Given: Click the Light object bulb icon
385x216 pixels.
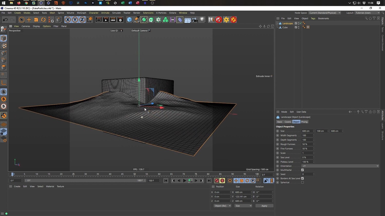Looking at the screenshot, I should pyautogui.click(x=202, y=20).
